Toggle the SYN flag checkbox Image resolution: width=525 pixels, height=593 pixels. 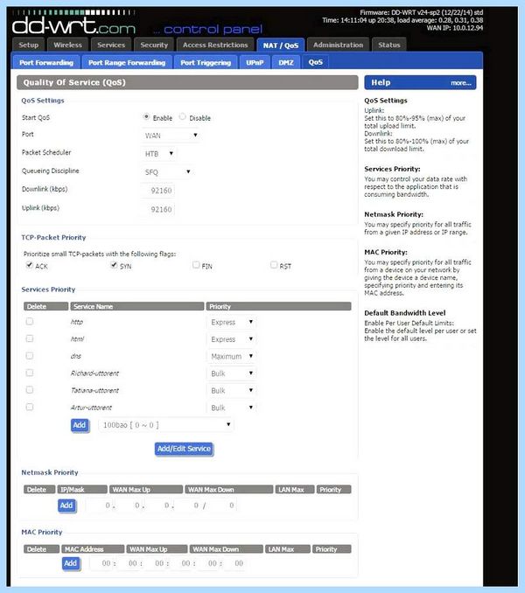[114, 265]
